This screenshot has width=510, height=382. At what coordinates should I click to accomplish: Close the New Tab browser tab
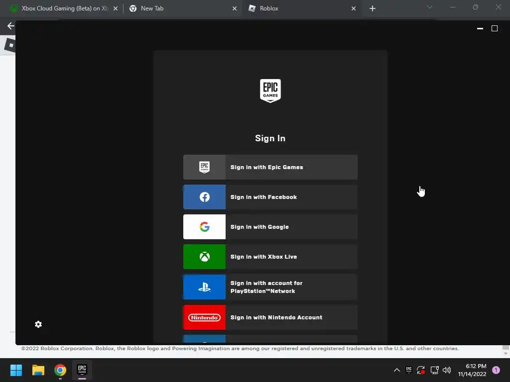pyautogui.click(x=235, y=8)
